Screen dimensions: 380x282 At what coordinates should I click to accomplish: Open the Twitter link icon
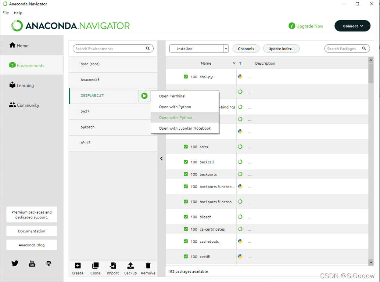point(15,263)
